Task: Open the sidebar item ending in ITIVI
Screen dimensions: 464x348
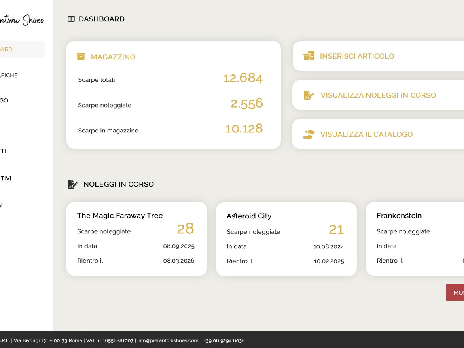Action: tap(6, 178)
